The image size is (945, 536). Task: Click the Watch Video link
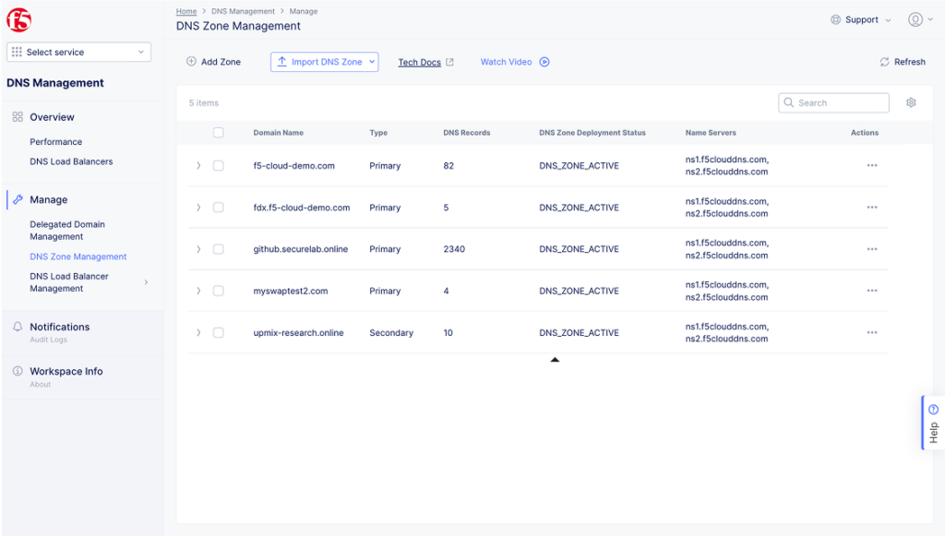tap(507, 62)
